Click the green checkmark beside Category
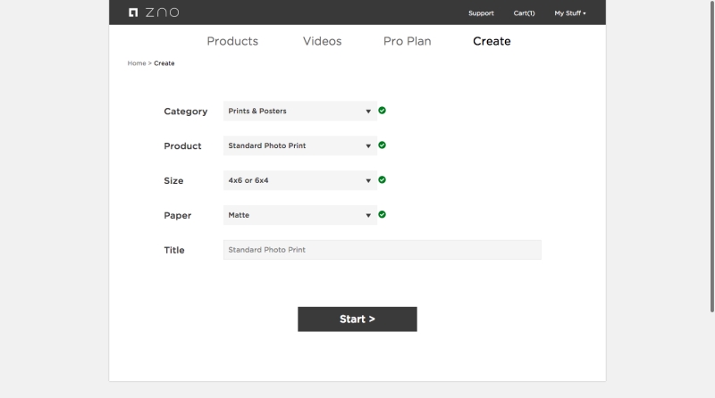Image resolution: width=715 pixels, height=398 pixels. (383, 110)
